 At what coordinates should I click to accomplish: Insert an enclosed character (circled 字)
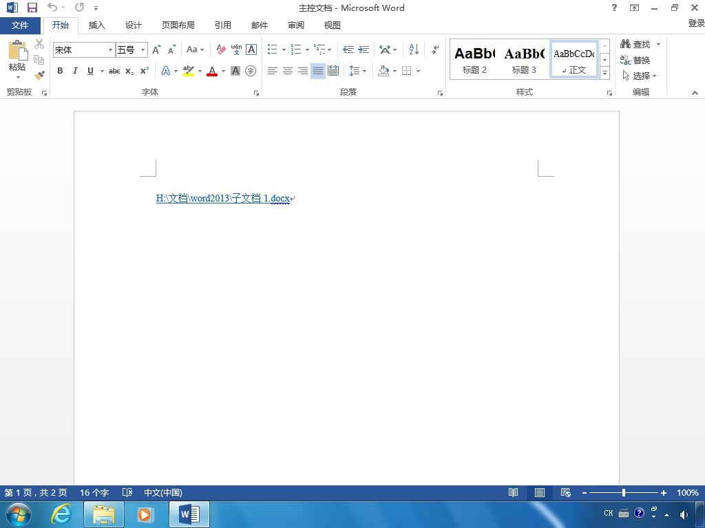tap(251, 71)
